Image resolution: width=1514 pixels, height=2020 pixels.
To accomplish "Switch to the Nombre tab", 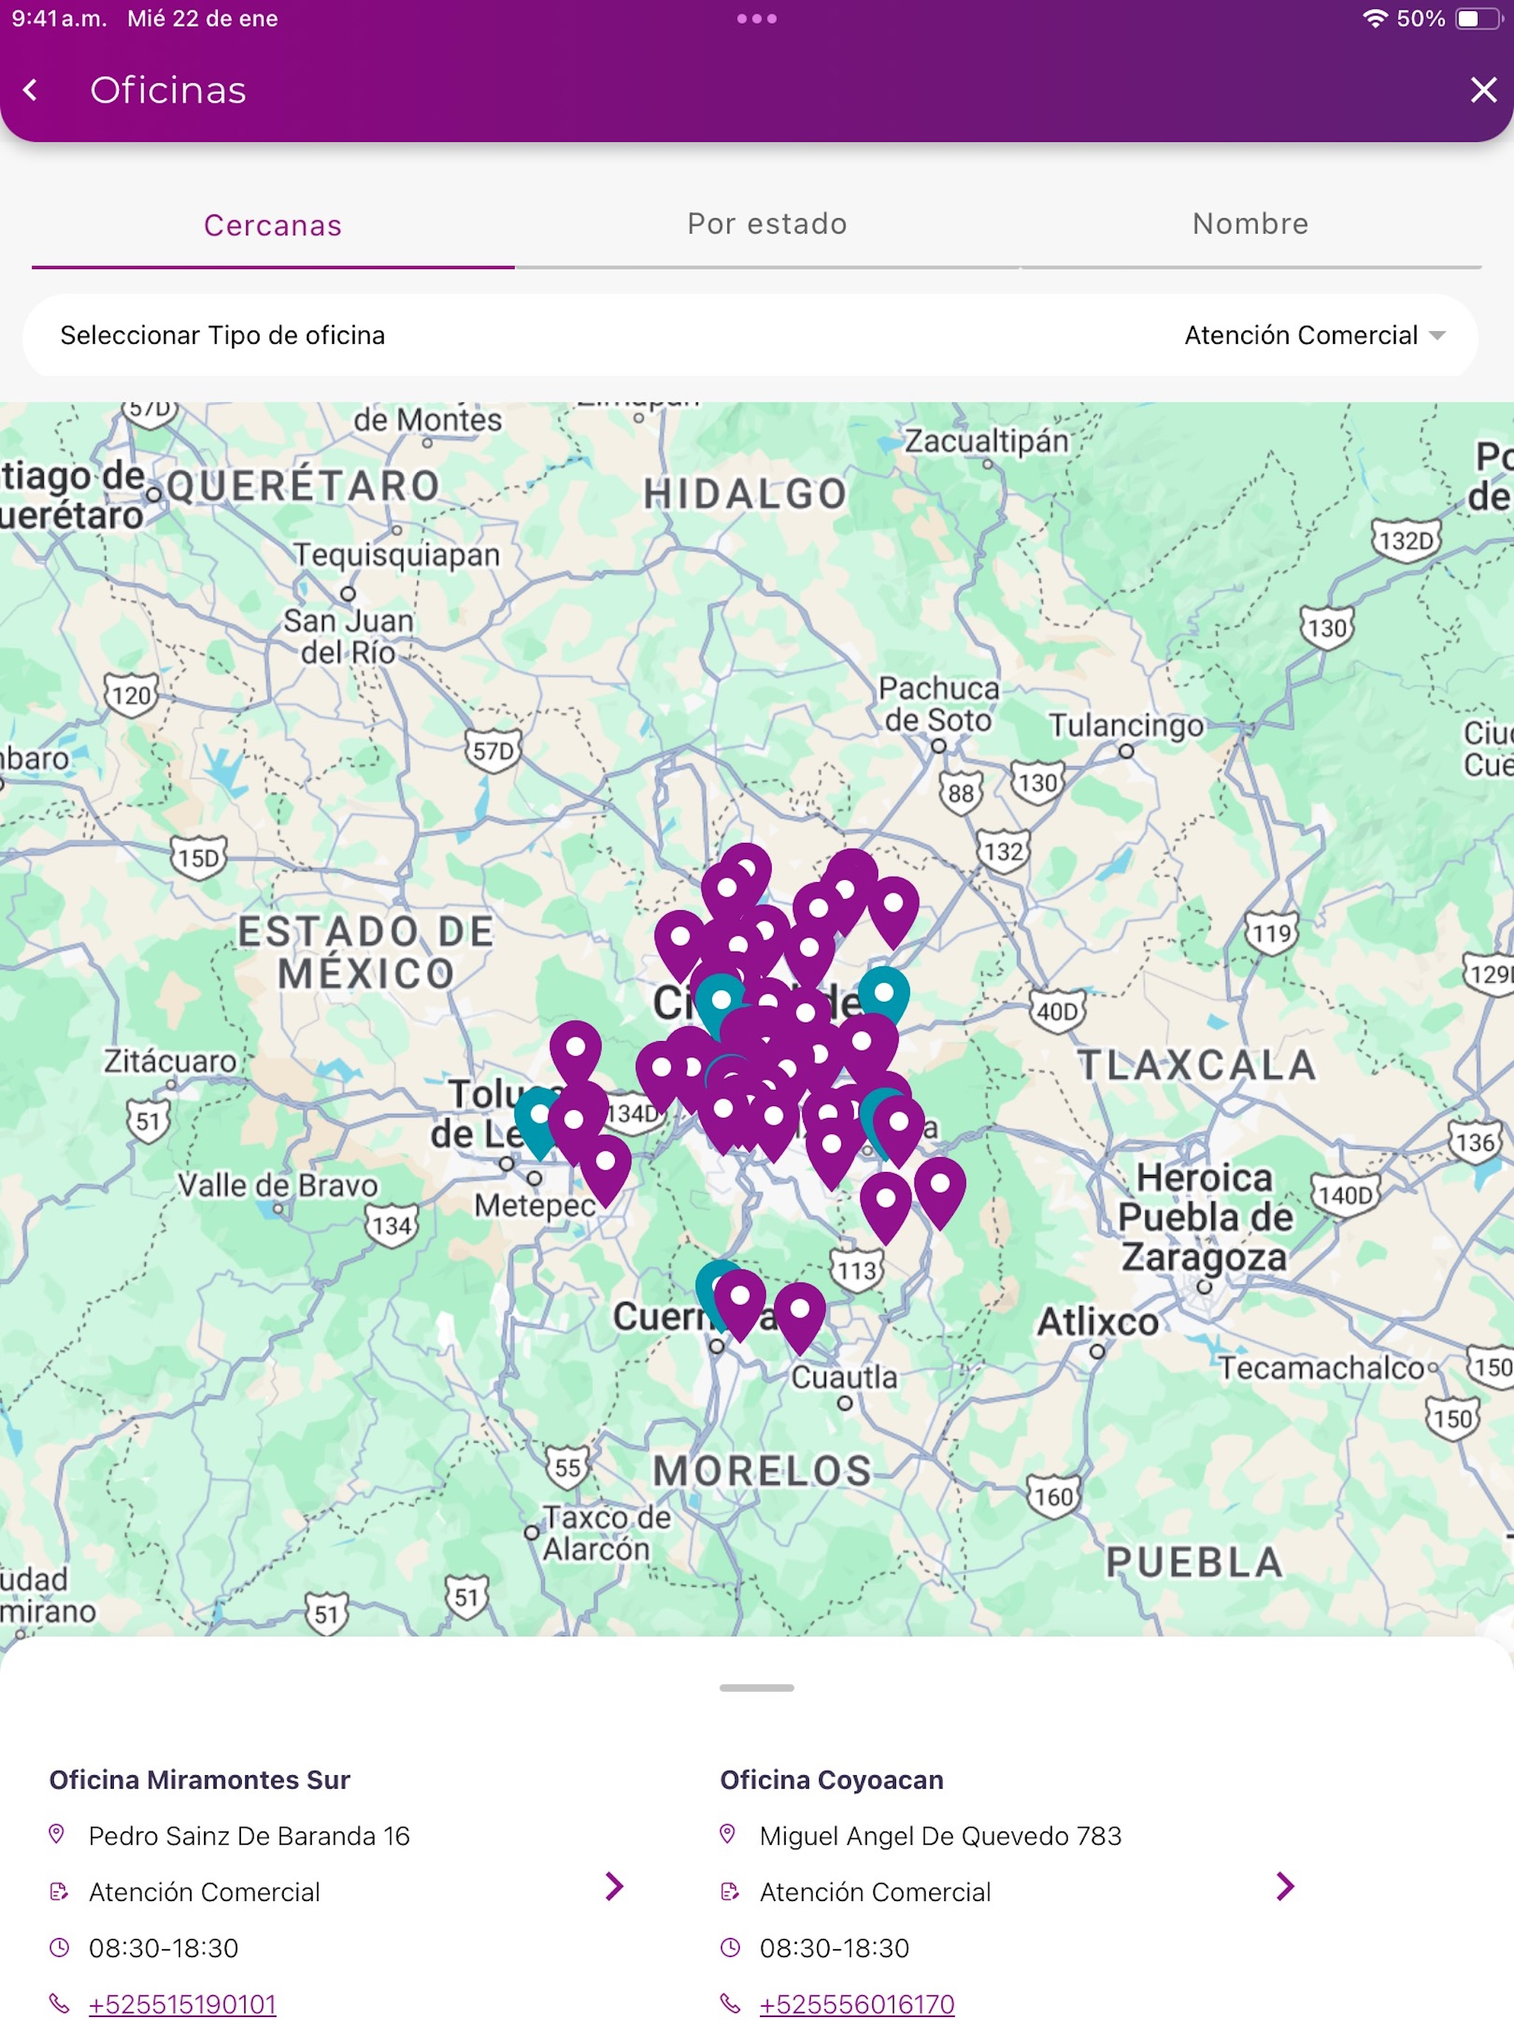I will tap(1250, 224).
